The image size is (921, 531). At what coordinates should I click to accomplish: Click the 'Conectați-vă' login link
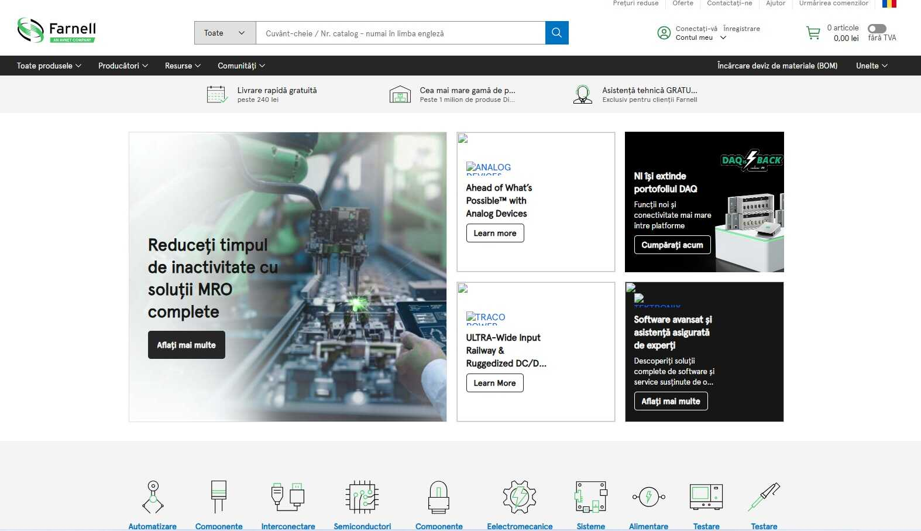[696, 29]
